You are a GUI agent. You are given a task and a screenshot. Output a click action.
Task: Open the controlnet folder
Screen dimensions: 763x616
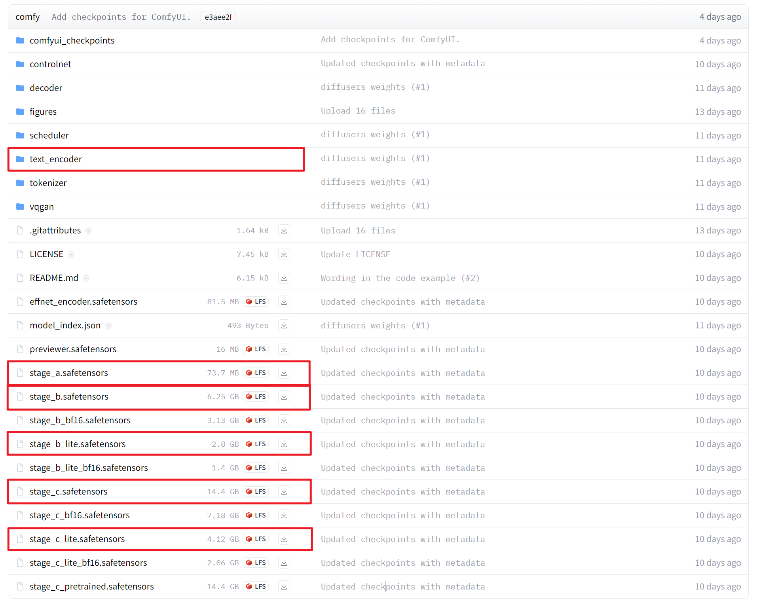pos(50,64)
